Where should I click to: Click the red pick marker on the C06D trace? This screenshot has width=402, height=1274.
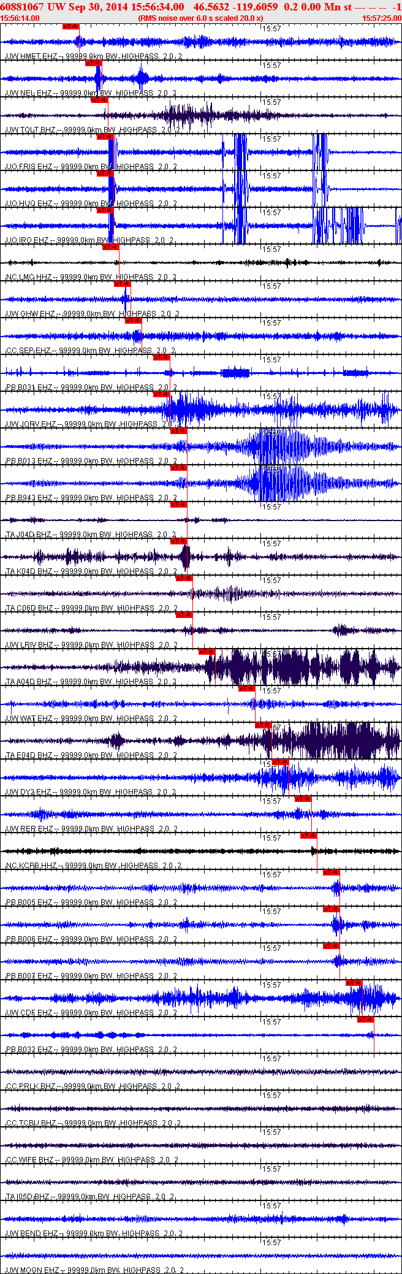tap(184, 578)
